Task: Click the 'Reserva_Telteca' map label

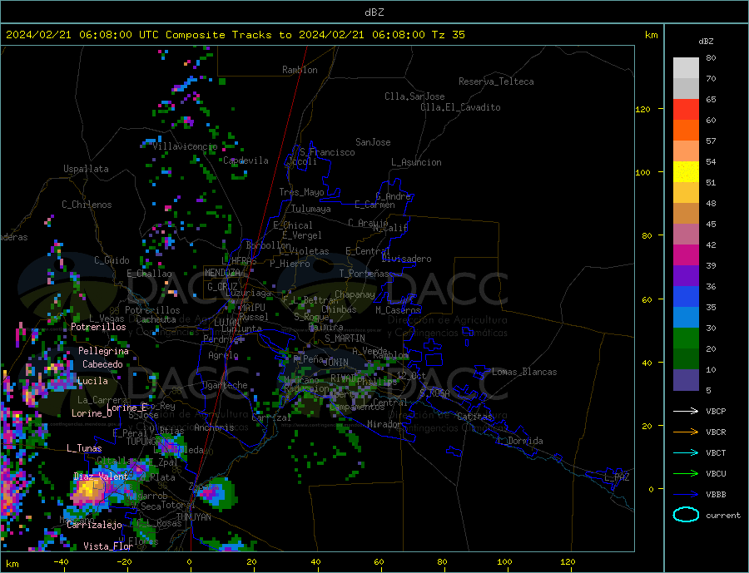Action: (496, 82)
